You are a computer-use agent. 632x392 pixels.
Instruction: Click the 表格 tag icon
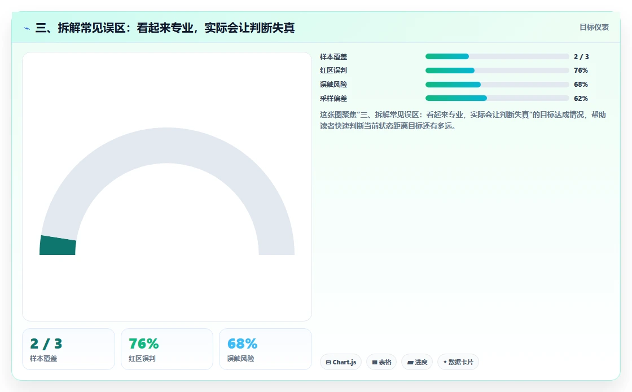[x=375, y=362]
